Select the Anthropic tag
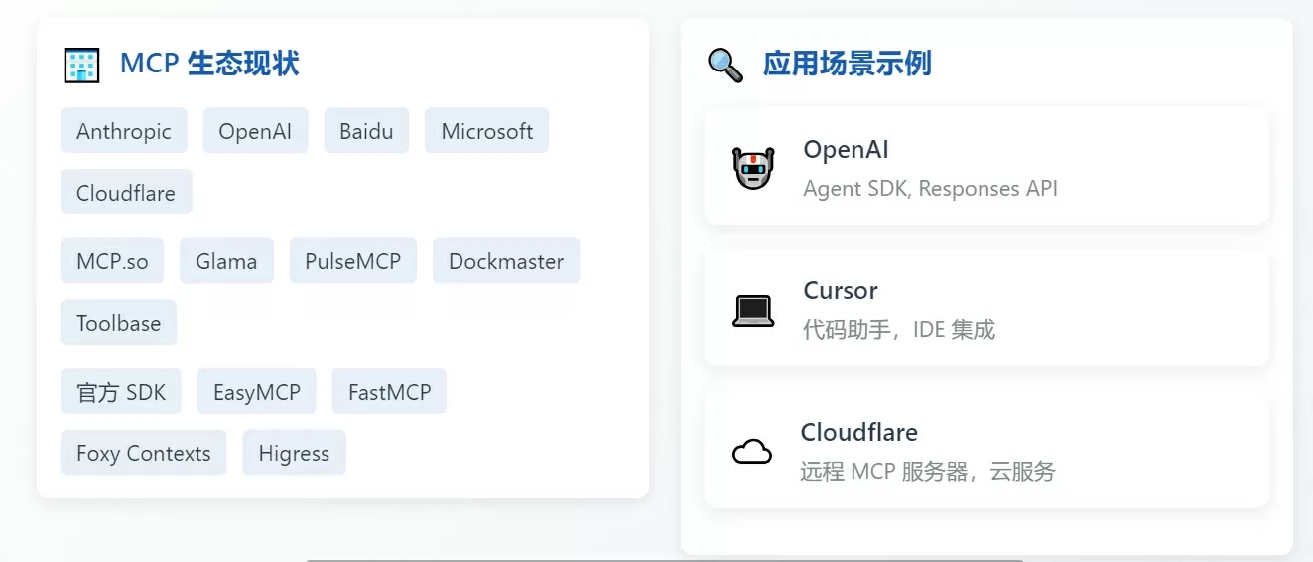Screen dimensions: 1313x562 click(124, 131)
